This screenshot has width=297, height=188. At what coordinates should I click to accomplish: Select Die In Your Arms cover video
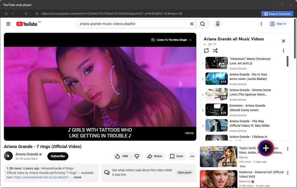click(x=244, y=79)
